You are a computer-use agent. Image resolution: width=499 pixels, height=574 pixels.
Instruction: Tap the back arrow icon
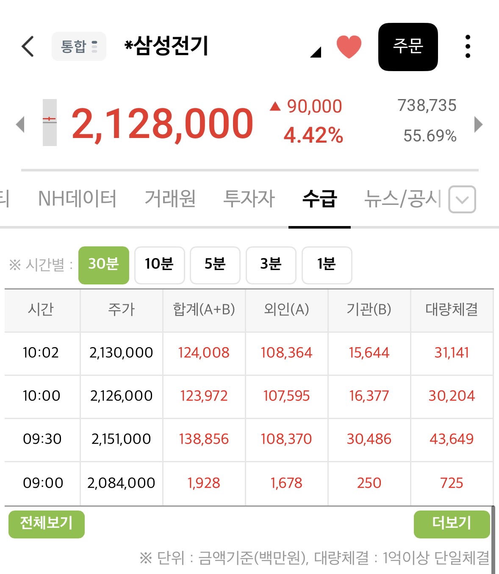[28, 46]
